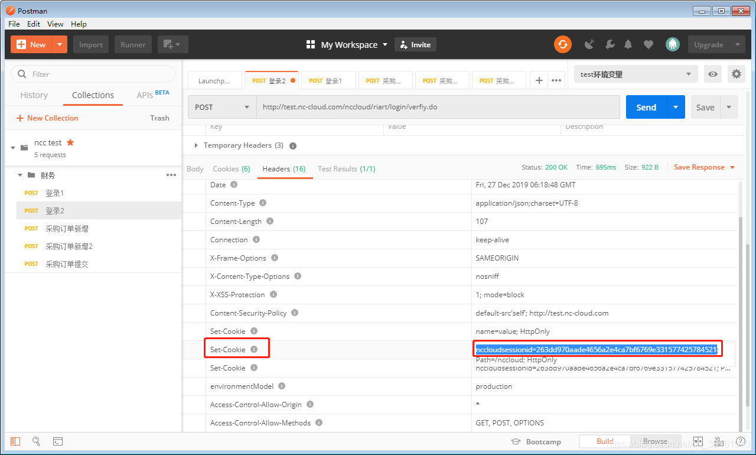Switch to Browse mode toggle

(x=655, y=441)
